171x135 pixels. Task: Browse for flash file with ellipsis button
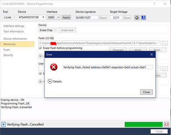tap(165, 43)
